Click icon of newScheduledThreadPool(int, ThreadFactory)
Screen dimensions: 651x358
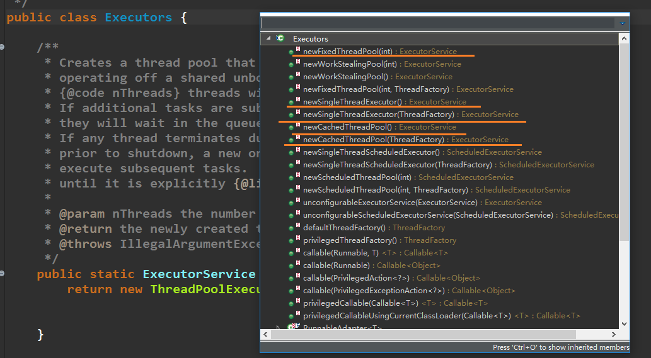click(x=294, y=190)
